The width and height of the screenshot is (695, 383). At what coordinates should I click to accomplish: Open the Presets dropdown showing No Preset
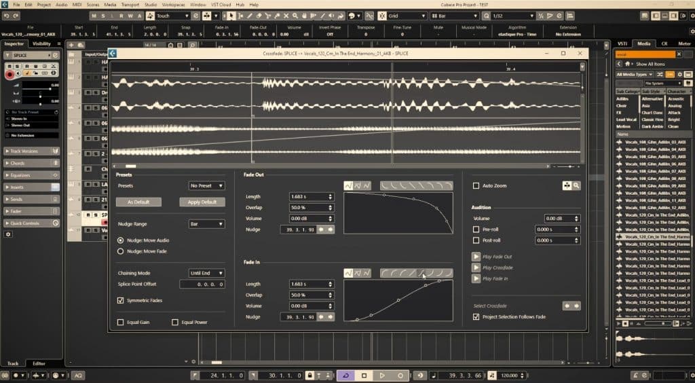206,185
